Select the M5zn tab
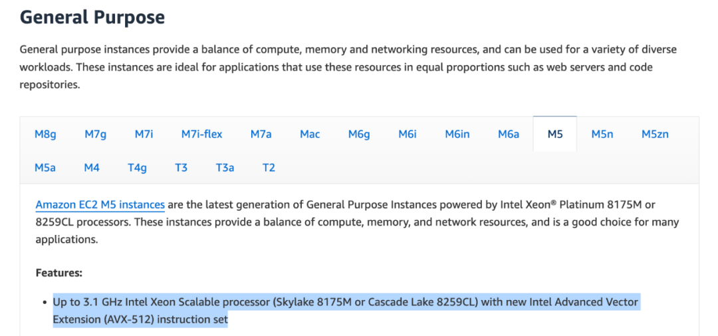Image resolution: width=718 pixels, height=336 pixels. click(x=655, y=134)
